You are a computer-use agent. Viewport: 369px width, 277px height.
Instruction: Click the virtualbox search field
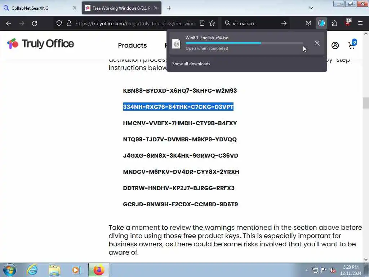click(255, 23)
